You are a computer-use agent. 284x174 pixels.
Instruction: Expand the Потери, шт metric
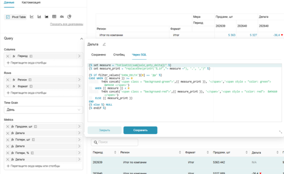point(79,139)
